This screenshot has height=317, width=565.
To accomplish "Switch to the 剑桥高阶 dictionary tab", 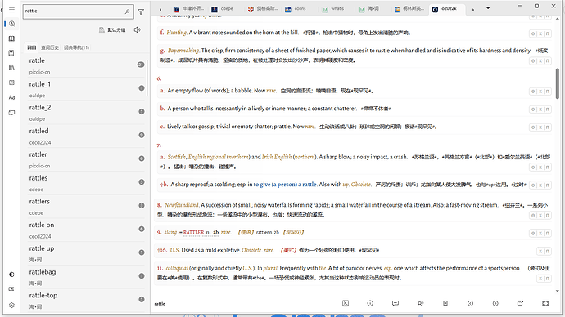I will click(x=263, y=9).
